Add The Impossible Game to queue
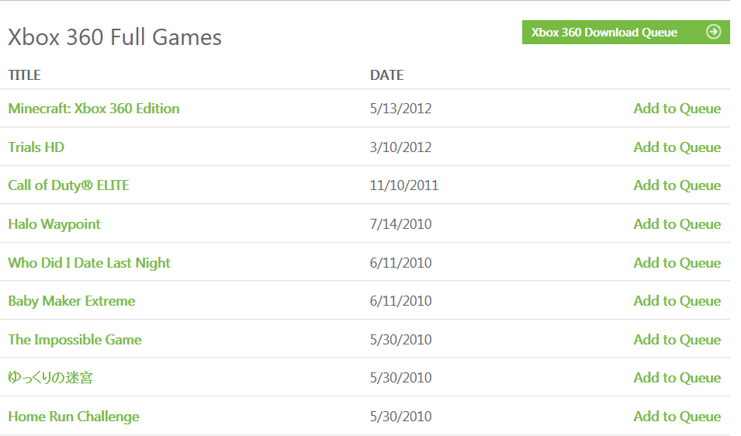Screen dimensions: 741x436 677,340
